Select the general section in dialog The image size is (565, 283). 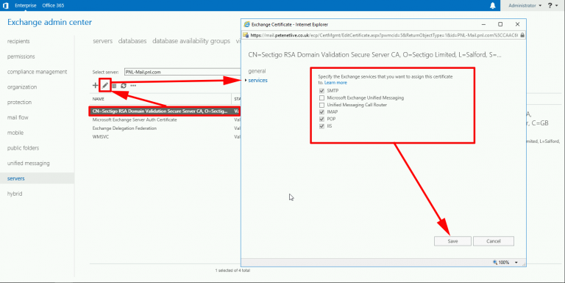point(257,71)
